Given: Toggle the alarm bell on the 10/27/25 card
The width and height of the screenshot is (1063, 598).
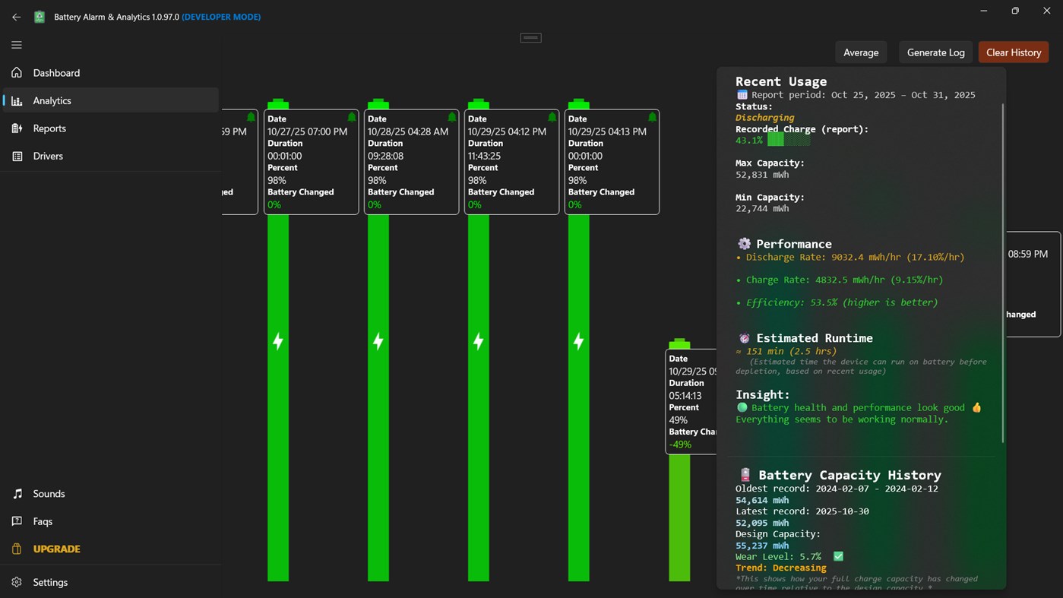Looking at the screenshot, I should click(351, 118).
